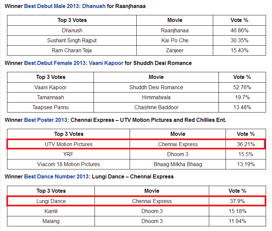Select the Sushant Singh Rajput cell
272x231 pixels.
[72, 40]
